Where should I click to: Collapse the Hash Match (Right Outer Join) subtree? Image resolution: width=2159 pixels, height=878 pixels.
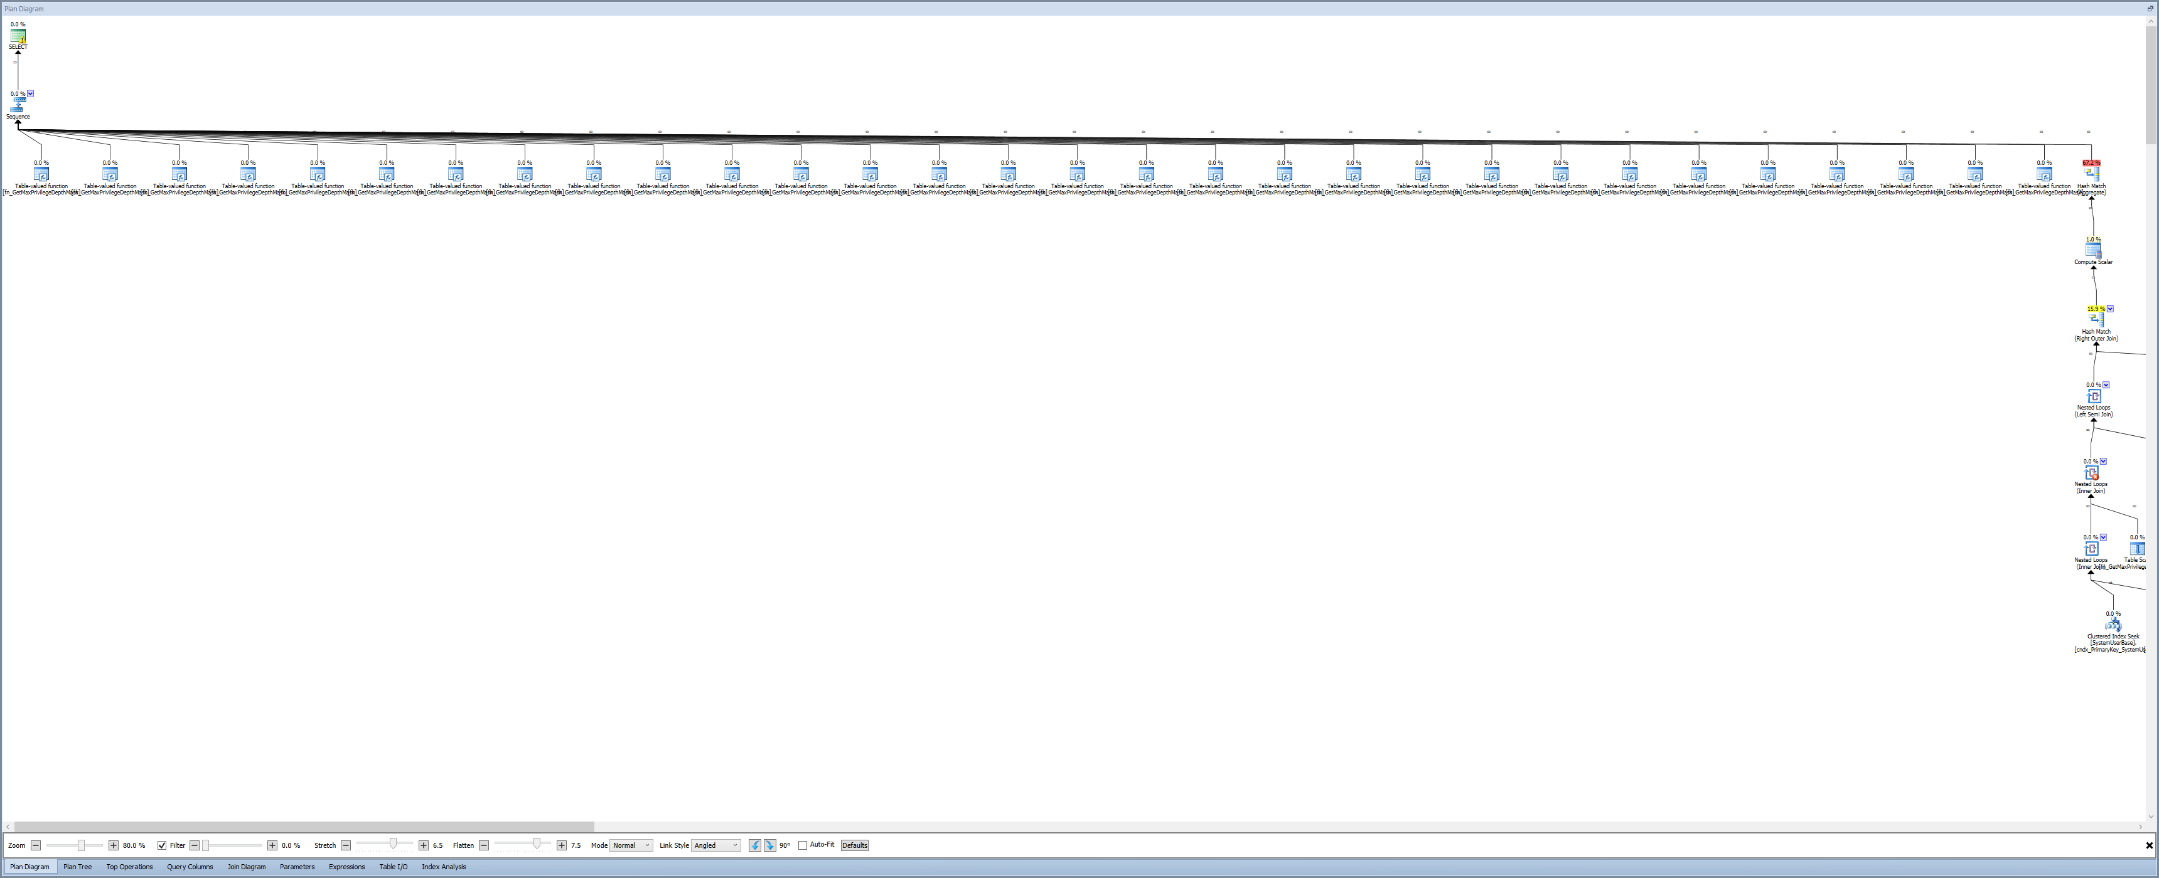(2109, 309)
